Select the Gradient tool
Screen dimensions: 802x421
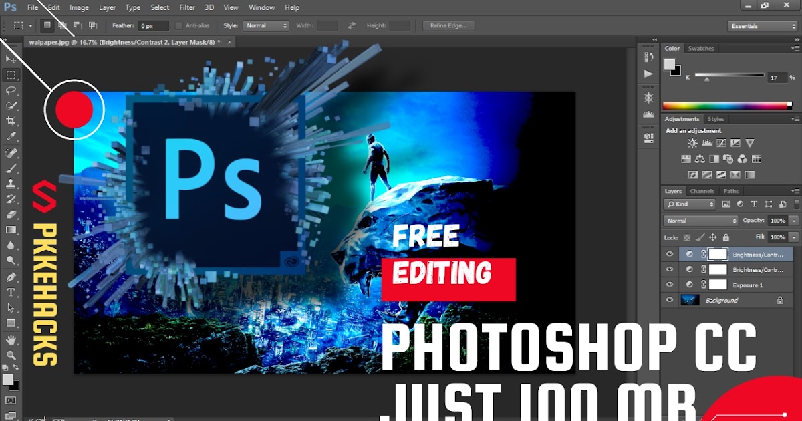point(11,230)
